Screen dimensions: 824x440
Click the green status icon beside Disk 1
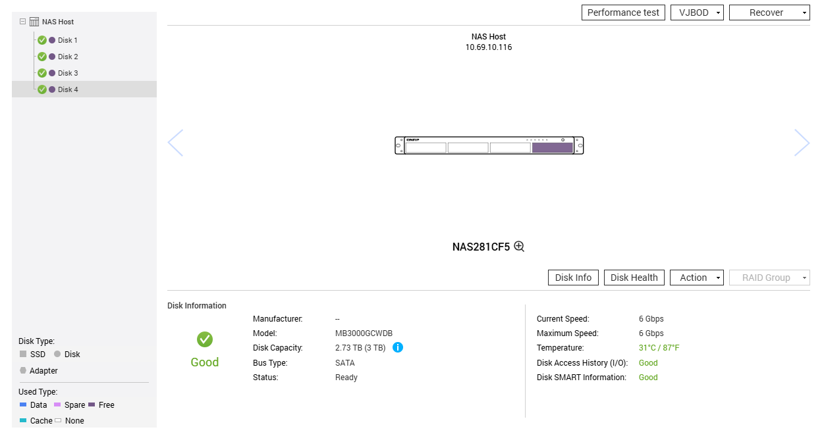[41, 40]
